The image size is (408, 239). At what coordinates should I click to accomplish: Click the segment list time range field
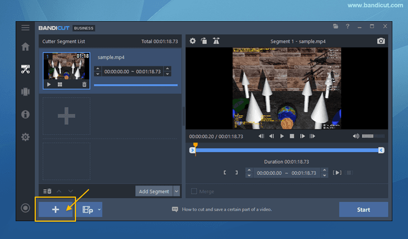132,71
